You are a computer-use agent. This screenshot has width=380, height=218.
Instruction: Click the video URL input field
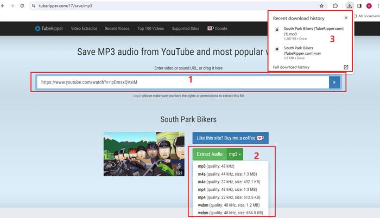coord(183,82)
